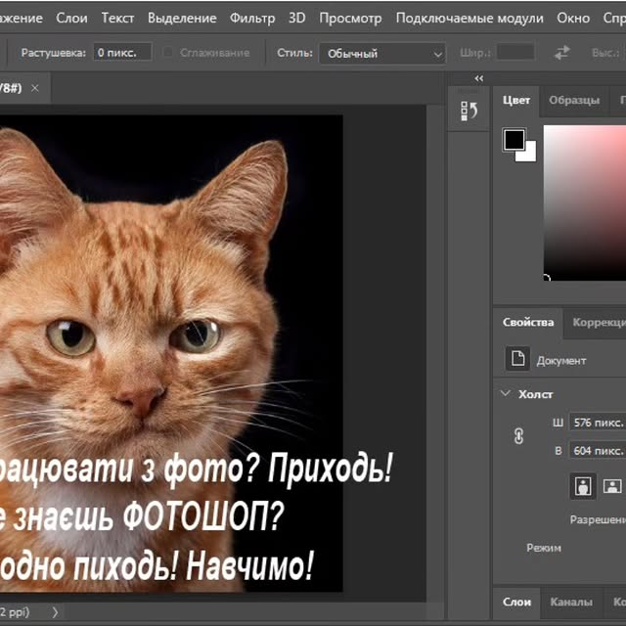The image size is (626, 626).
Task: Click the Разрешение label in Properties
Action: [x=598, y=519]
